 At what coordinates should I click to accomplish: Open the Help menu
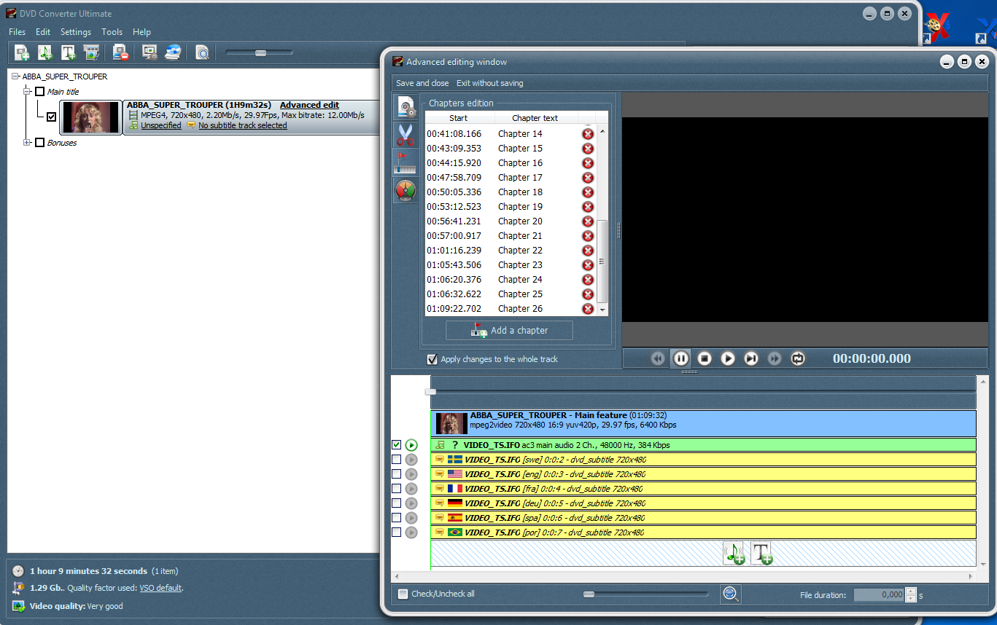tap(141, 32)
